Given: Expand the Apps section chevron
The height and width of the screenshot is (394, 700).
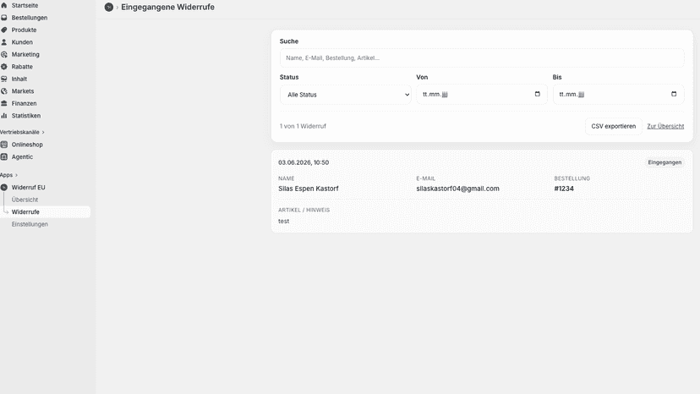Looking at the screenshot, I should coord(17,175).
